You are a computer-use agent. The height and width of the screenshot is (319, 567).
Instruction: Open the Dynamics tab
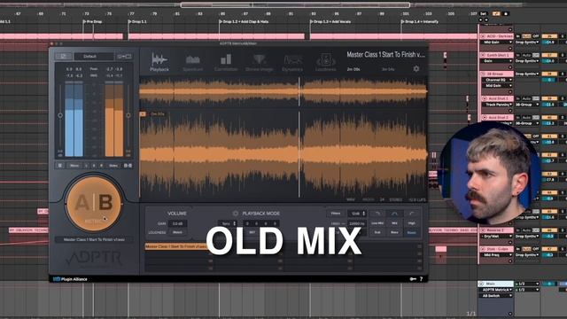point(292,62)
